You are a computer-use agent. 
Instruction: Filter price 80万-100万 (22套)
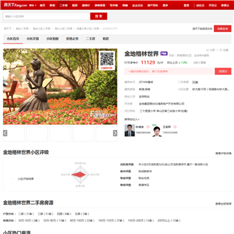[82, 220]
